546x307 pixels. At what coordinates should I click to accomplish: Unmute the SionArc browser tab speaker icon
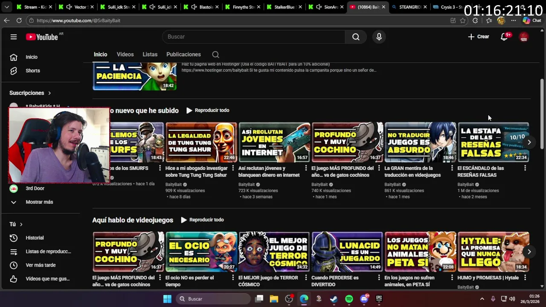pos(319,7)
